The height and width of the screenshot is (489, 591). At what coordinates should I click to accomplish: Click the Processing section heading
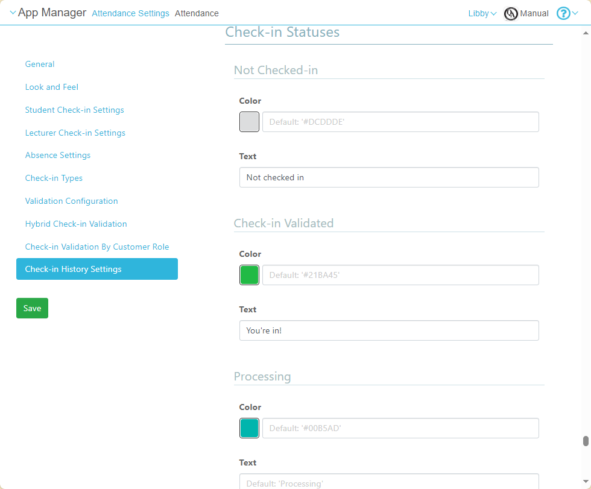262,377
